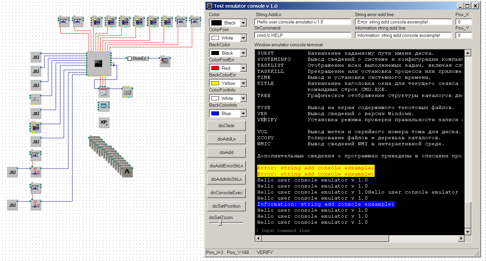Select the first 'ab' edit element in top row
The image size is (486, 261).
coord(64,22)
